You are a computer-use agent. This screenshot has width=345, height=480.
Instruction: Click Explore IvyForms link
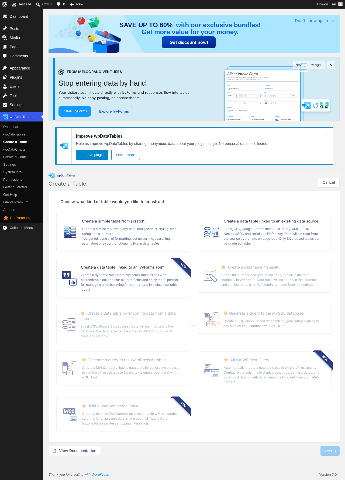(x=114, y=111)
